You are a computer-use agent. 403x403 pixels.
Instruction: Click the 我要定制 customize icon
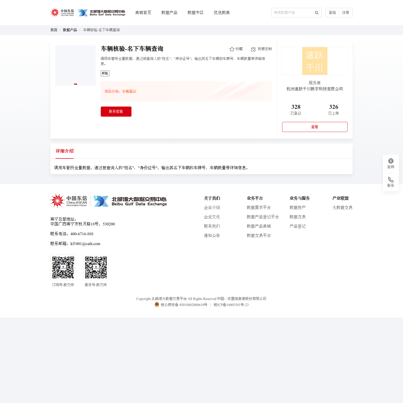point(253,49)
